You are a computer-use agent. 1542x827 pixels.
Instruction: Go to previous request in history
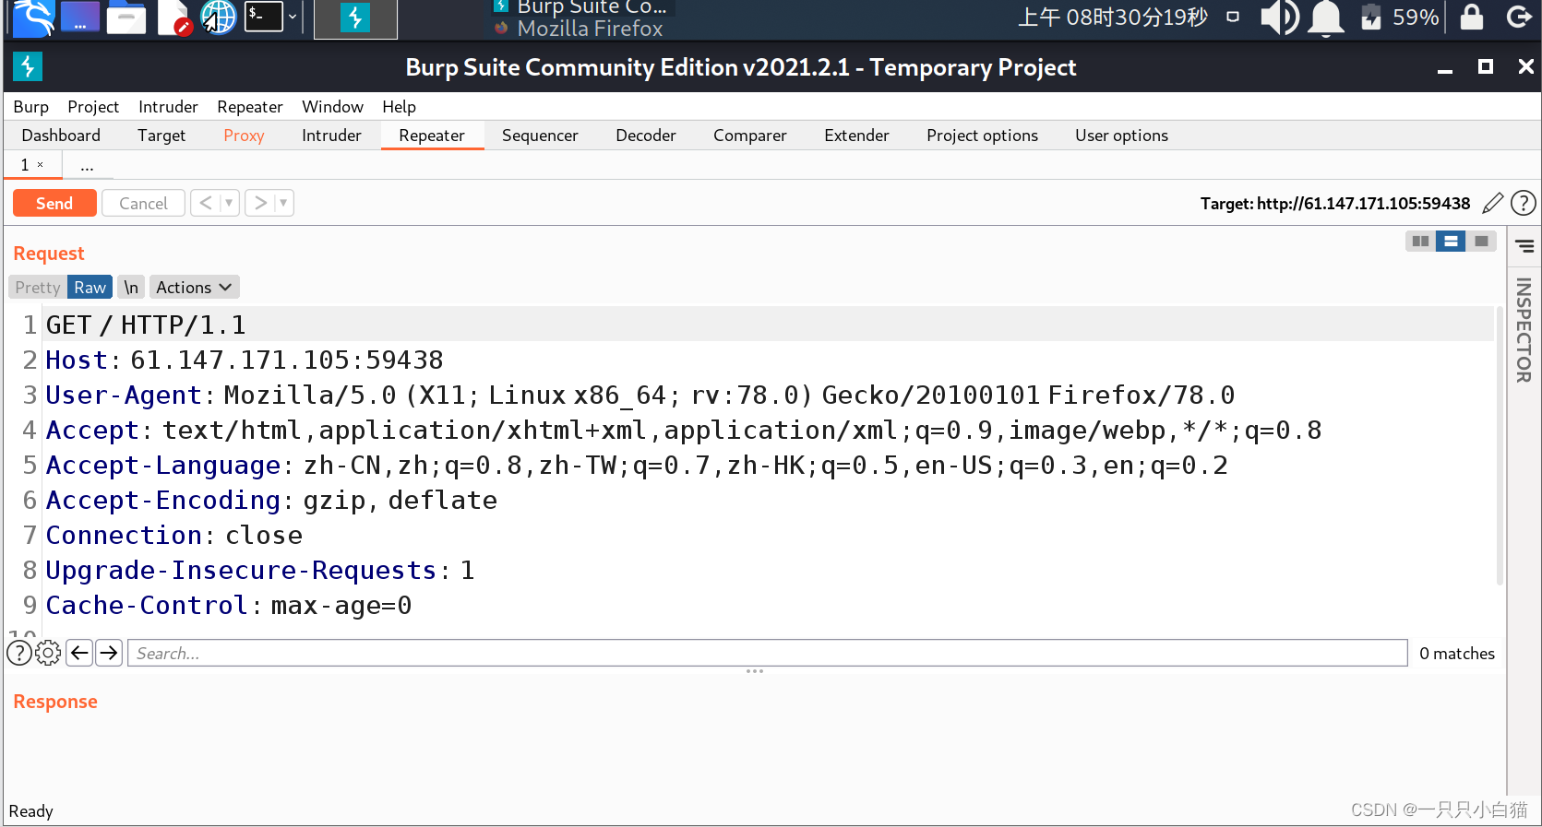[x=206, y=203]
